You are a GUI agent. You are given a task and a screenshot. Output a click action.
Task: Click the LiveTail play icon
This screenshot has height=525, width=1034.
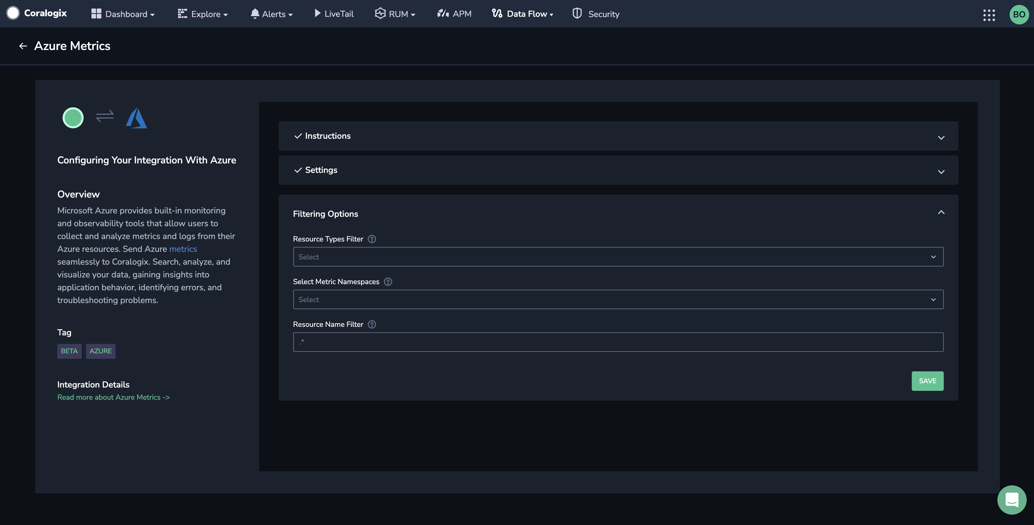[x=317, y=14]
